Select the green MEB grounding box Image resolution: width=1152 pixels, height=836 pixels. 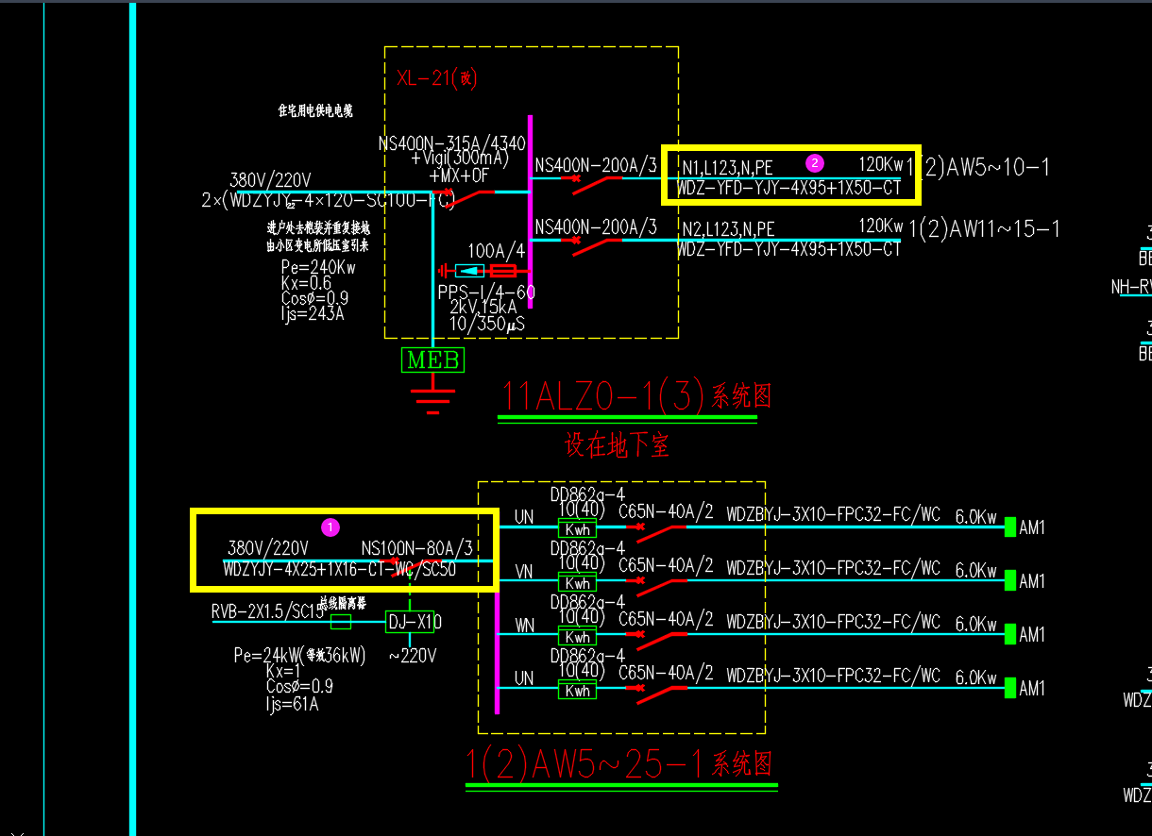click(433, 359)
